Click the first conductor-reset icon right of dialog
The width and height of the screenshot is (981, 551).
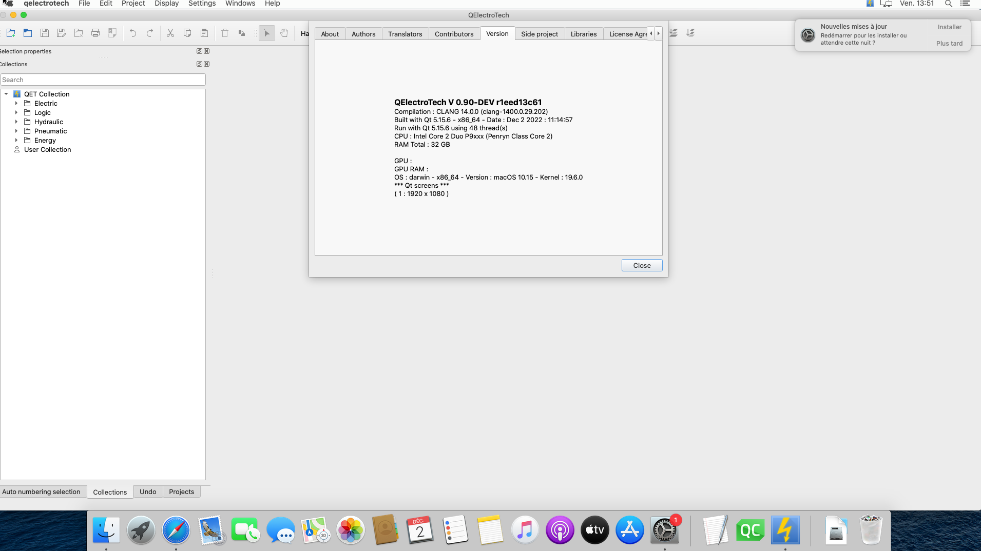[x=674, y=33]
